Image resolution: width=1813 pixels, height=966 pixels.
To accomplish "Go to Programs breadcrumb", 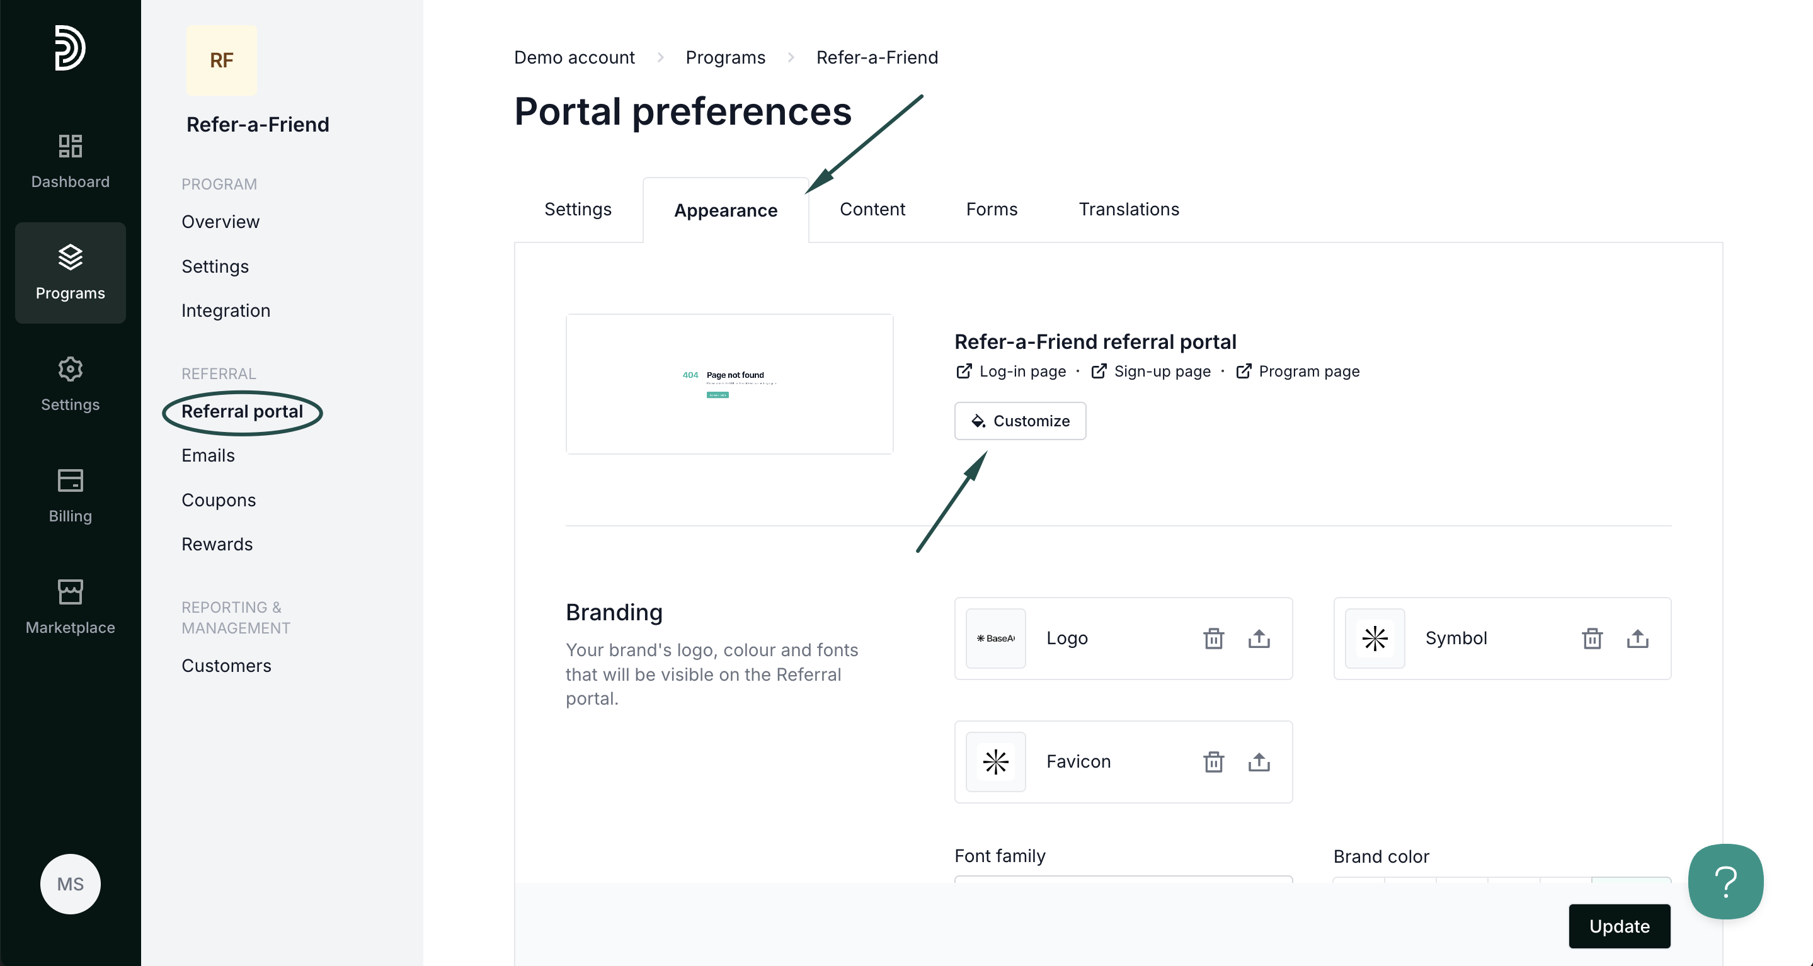I will click(726, 57).
